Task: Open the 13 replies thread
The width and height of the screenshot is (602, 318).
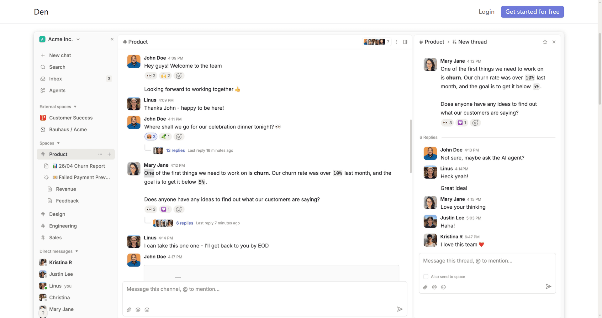Action: point(175,150)
